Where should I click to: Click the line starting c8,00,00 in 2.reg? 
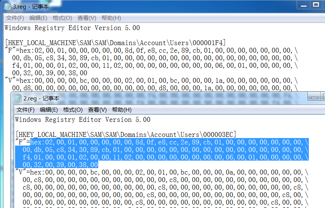[166, 187]
